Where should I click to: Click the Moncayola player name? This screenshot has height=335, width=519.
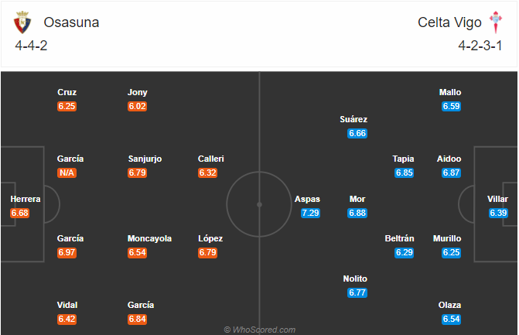tap(149, 238)
